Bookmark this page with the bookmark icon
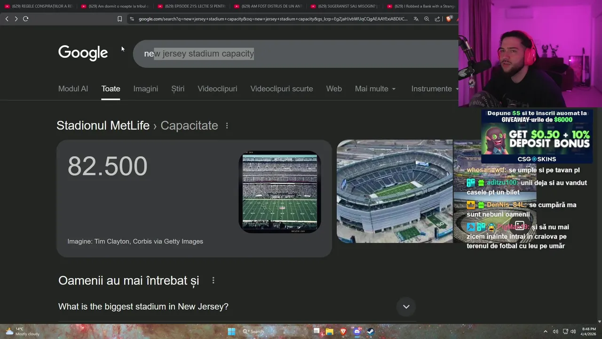Viewport: 602px width, 339px height. [119, 19]
